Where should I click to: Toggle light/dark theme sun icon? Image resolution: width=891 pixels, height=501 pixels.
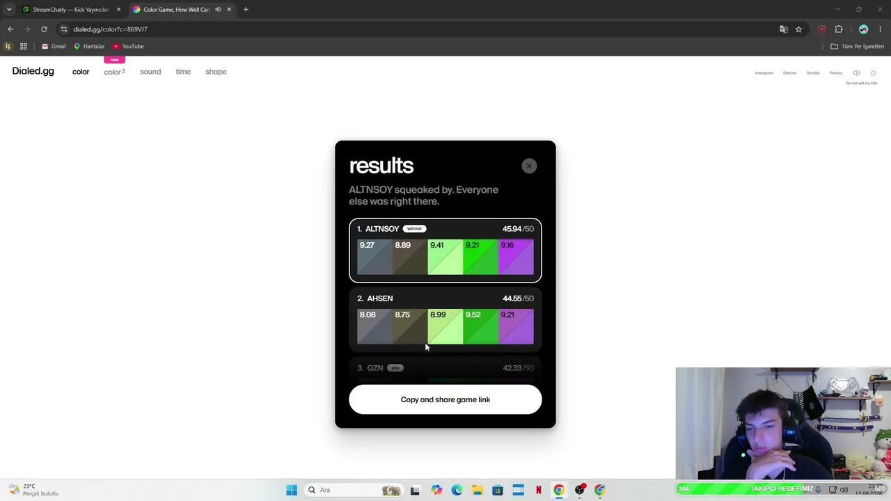click(874, 73)
